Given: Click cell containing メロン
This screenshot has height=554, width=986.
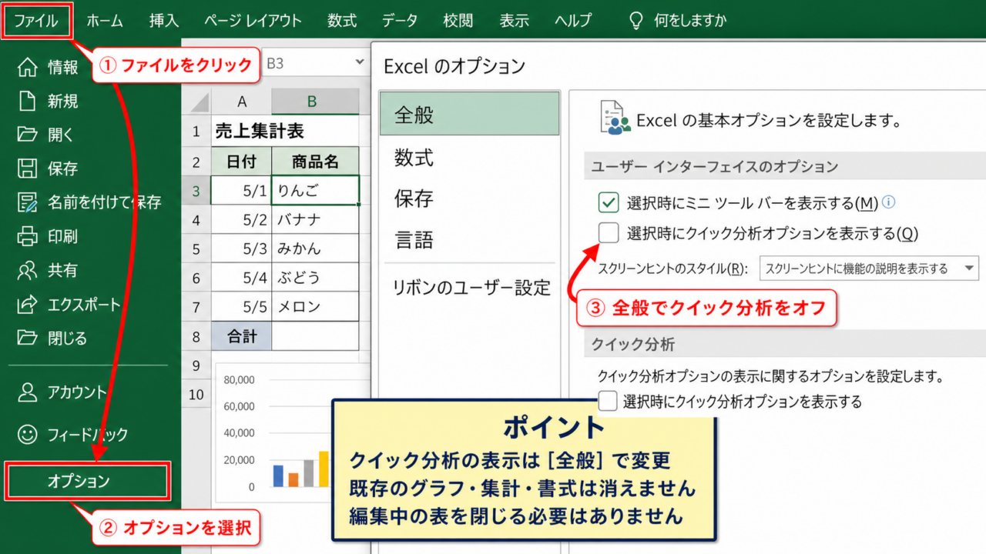Looking at the screenshot, I should pyautogui.click(x=316, y=307).
